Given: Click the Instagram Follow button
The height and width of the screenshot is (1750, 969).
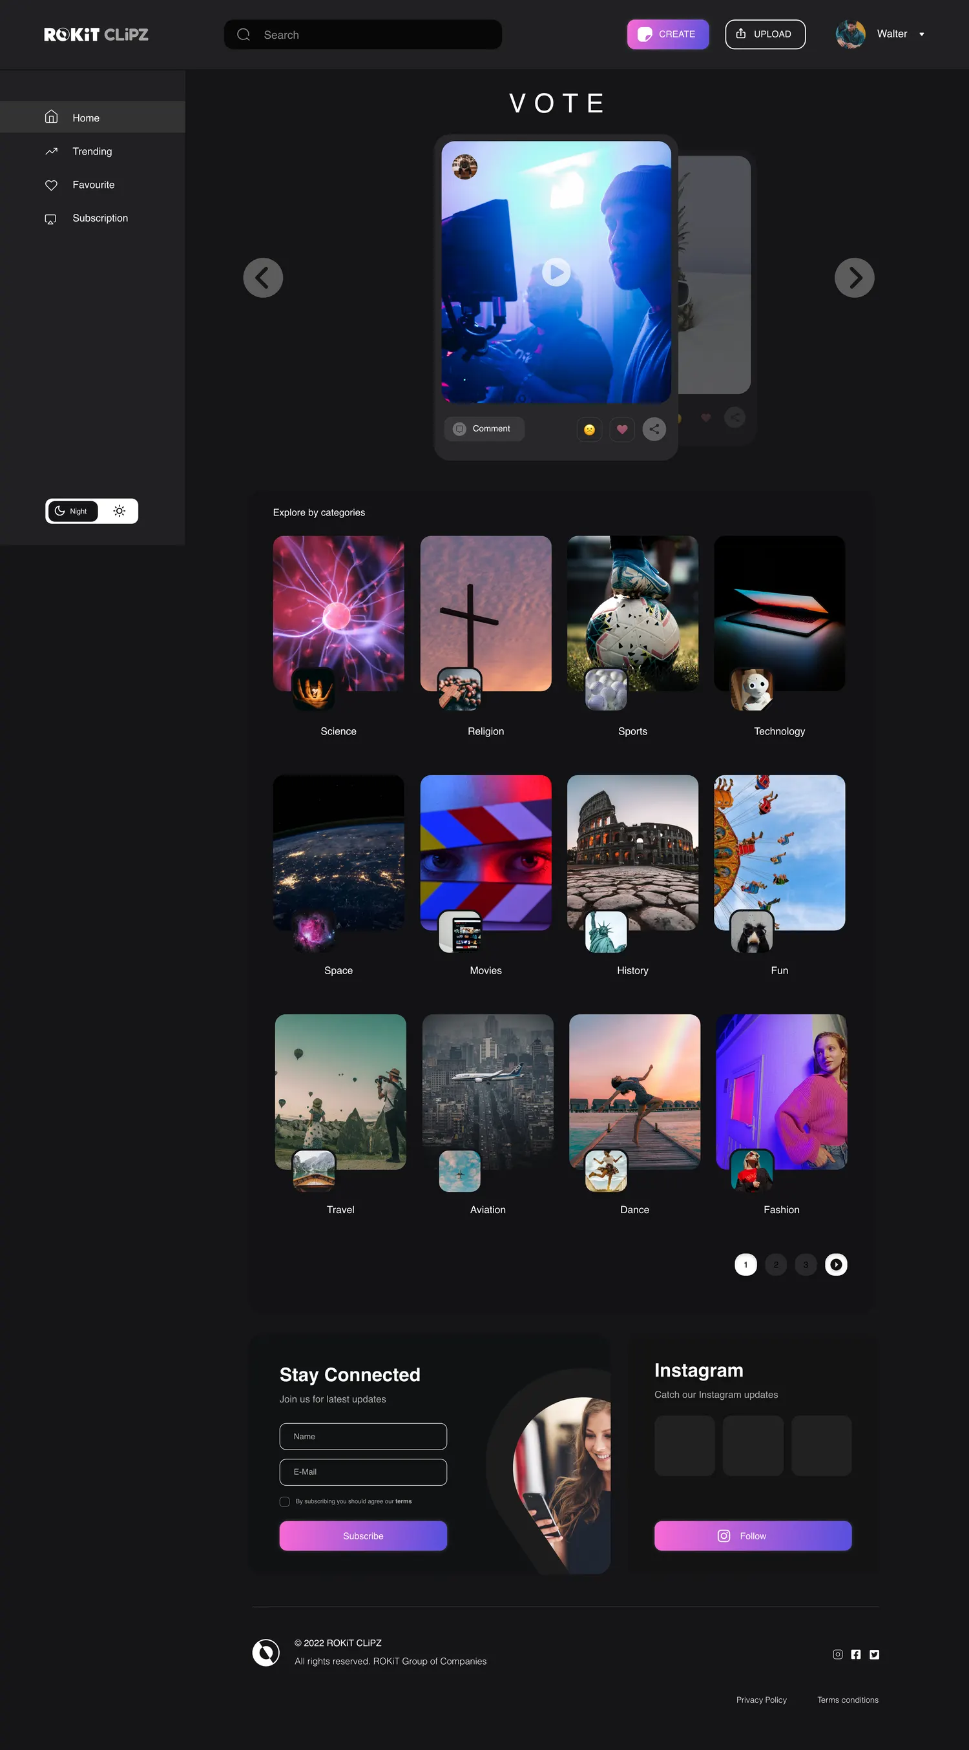Looking at the screenshot, I should tap(753, 1536).
